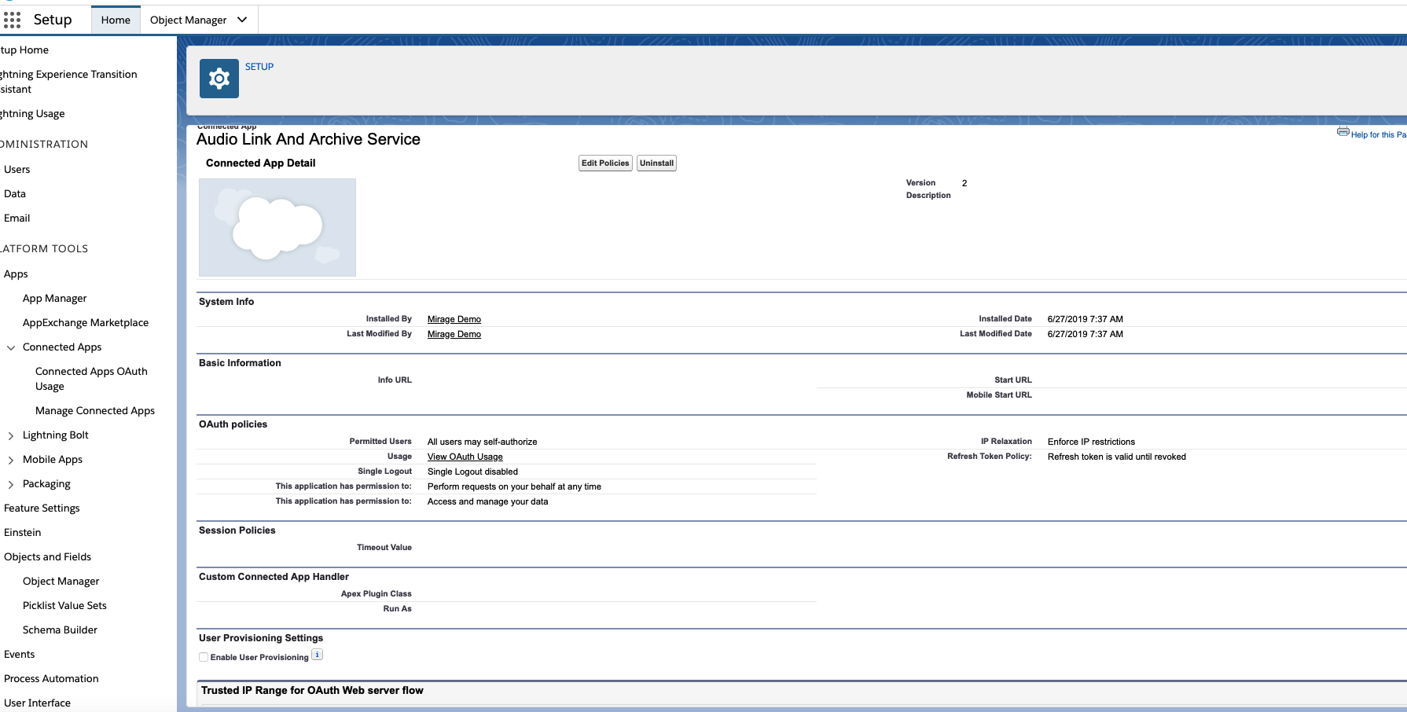
Task: Open Lightning Usage in sidebar
Action: point(32,114)
